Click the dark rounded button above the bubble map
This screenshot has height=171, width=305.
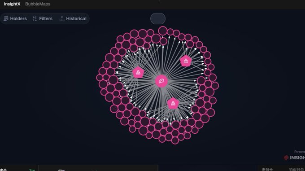point(158,19)
